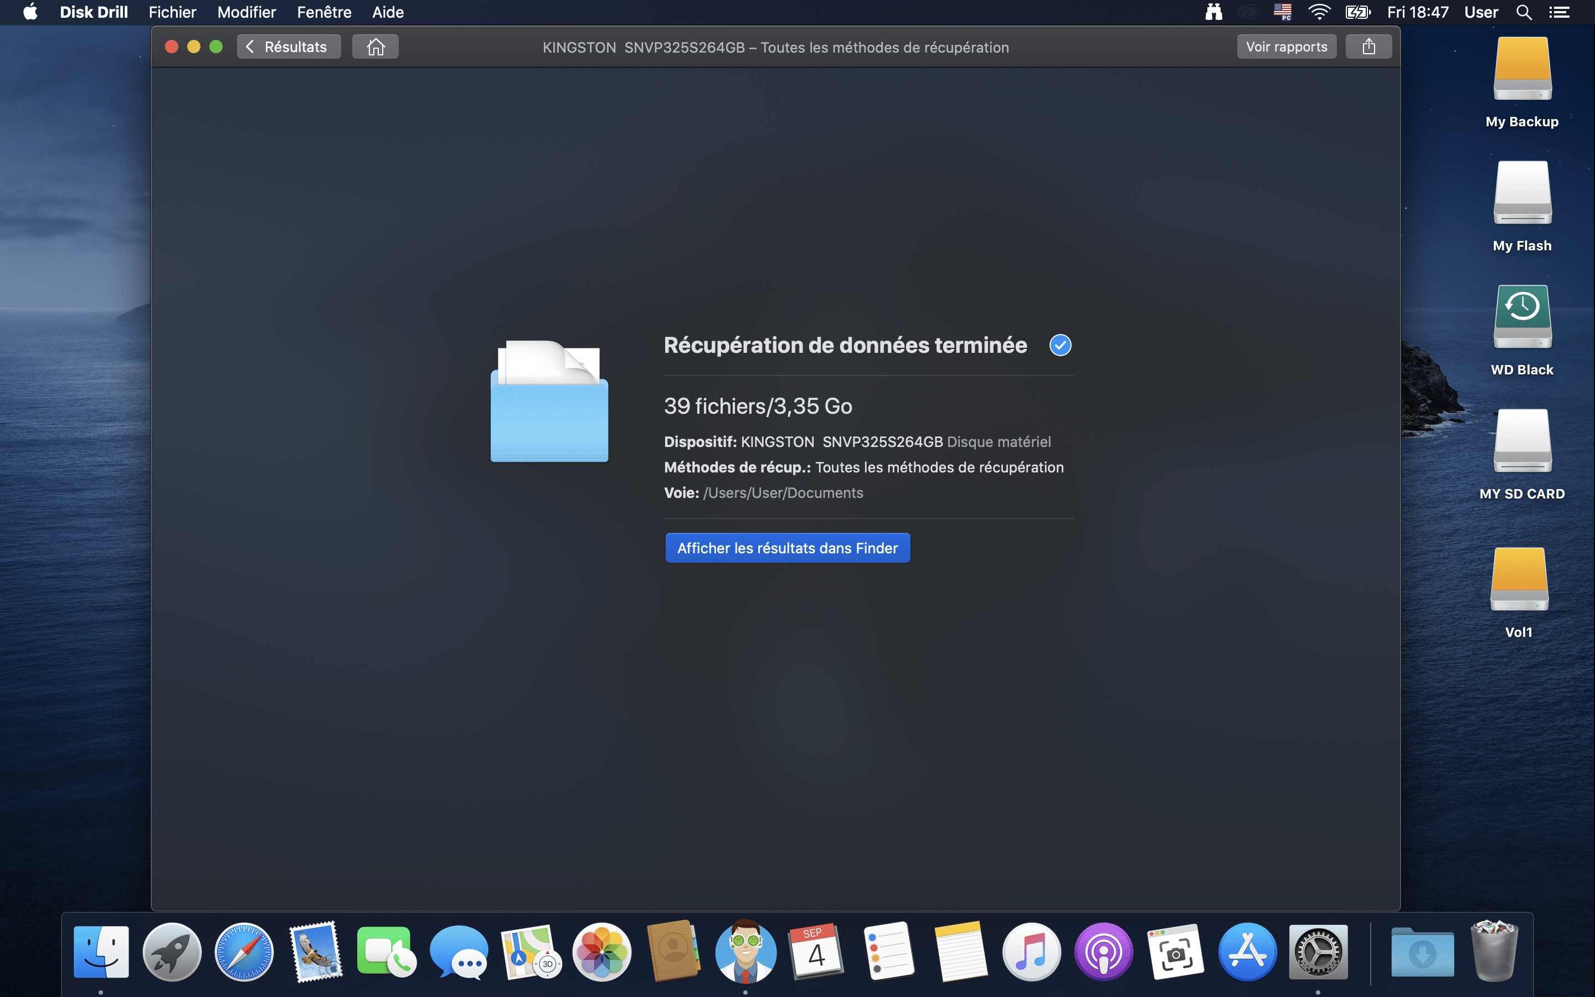1595x997 pixels.
Task: Click the recovered files folder icon
Action: (x=549, y=402)
